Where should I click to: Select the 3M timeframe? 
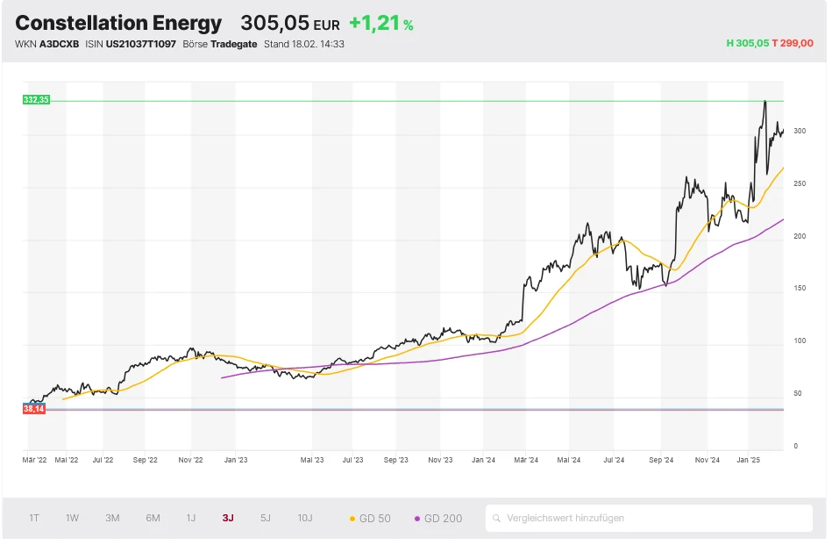click(x=111, y=518)
